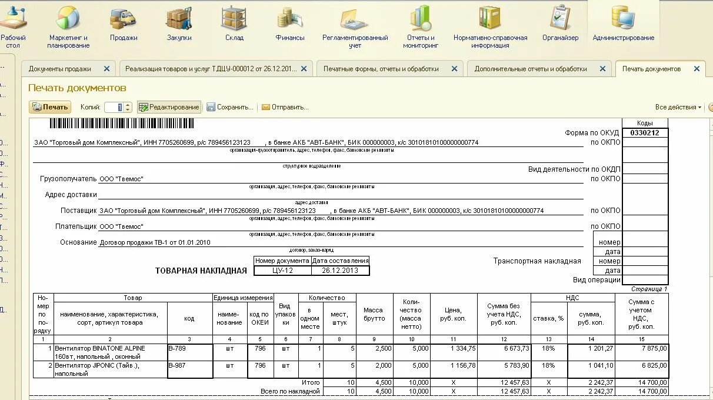Viewport: 713px width, 400px height.
Task: Close the Документы продажи tab
Action: [106, 69]
